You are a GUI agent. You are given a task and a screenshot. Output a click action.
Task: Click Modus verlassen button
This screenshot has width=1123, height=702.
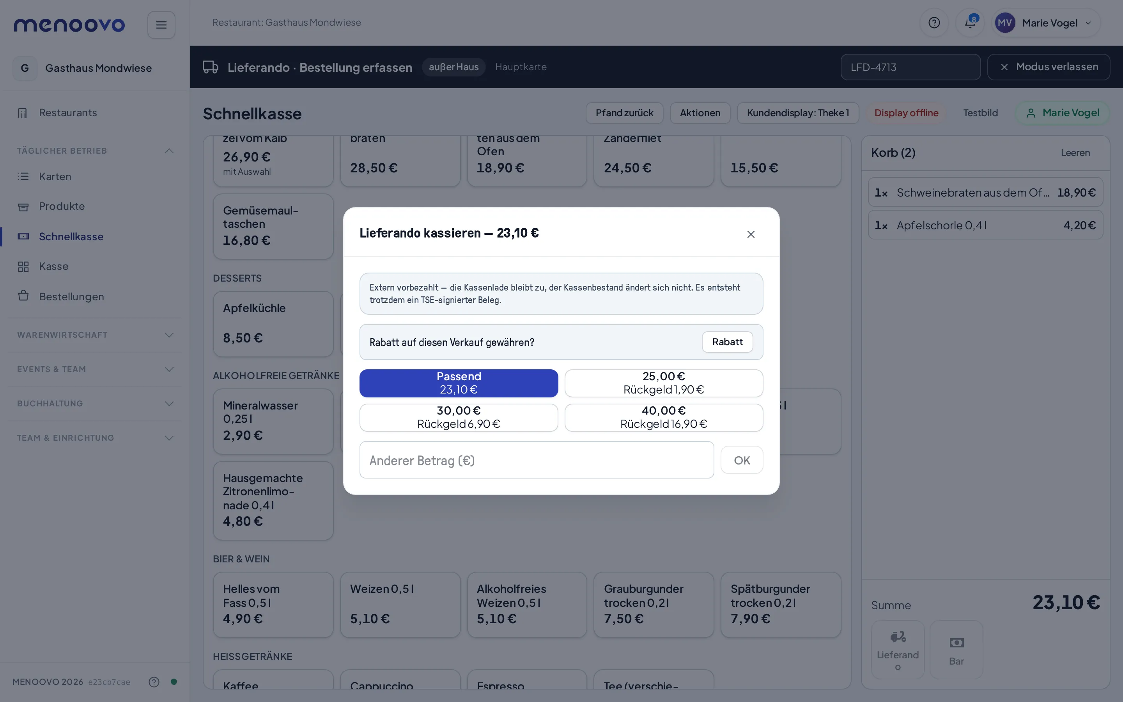click(x=1048, y=67)
